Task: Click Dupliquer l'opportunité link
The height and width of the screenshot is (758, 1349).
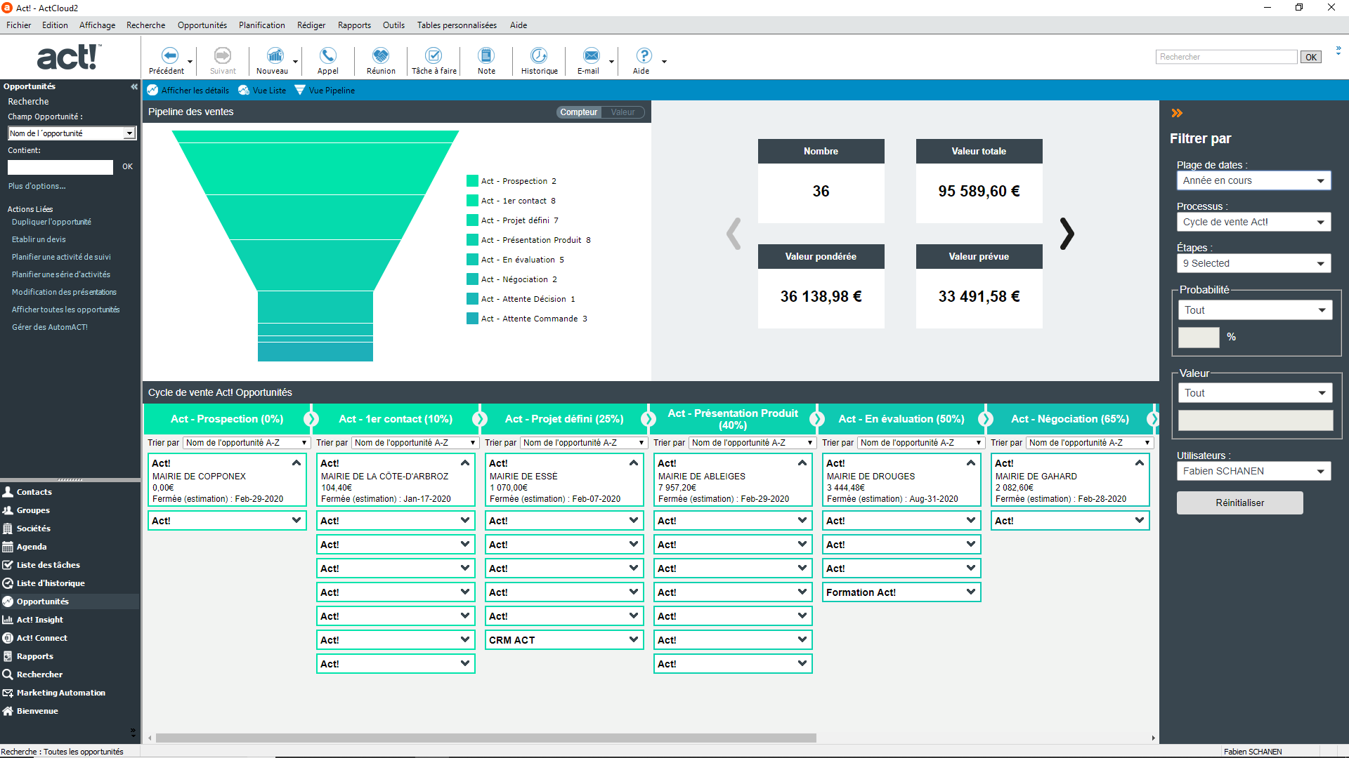Action: (x=51, y=222)
